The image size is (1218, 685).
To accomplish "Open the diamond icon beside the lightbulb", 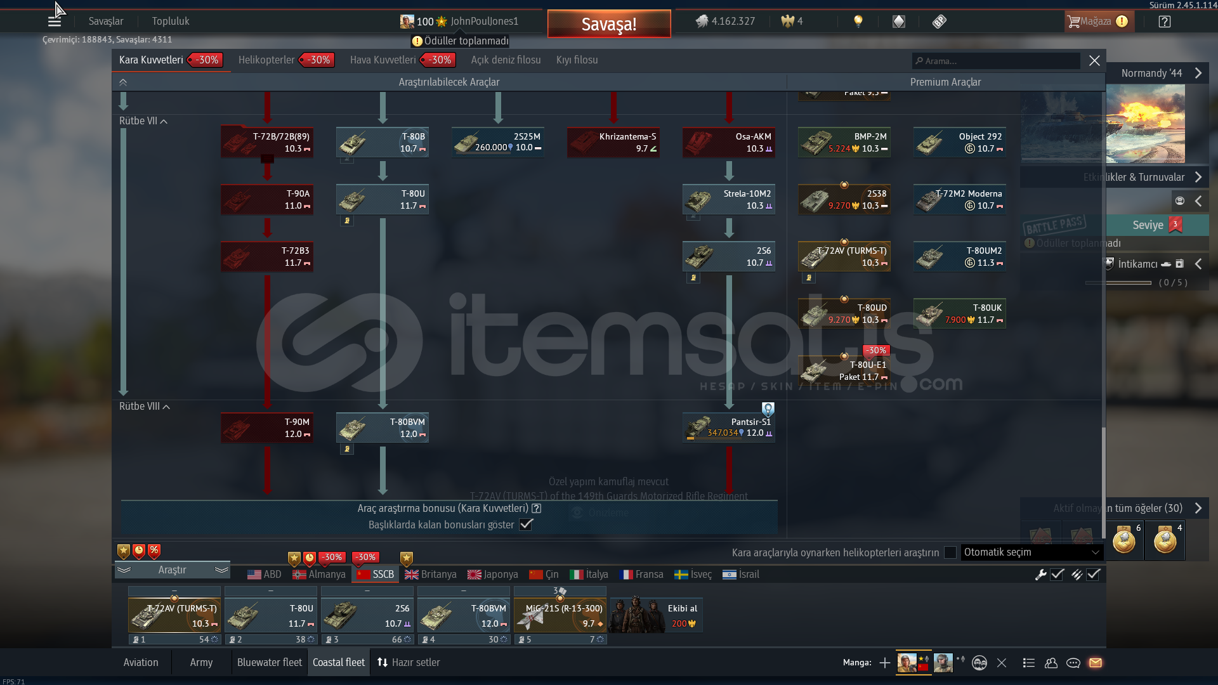I will (899, 22).
